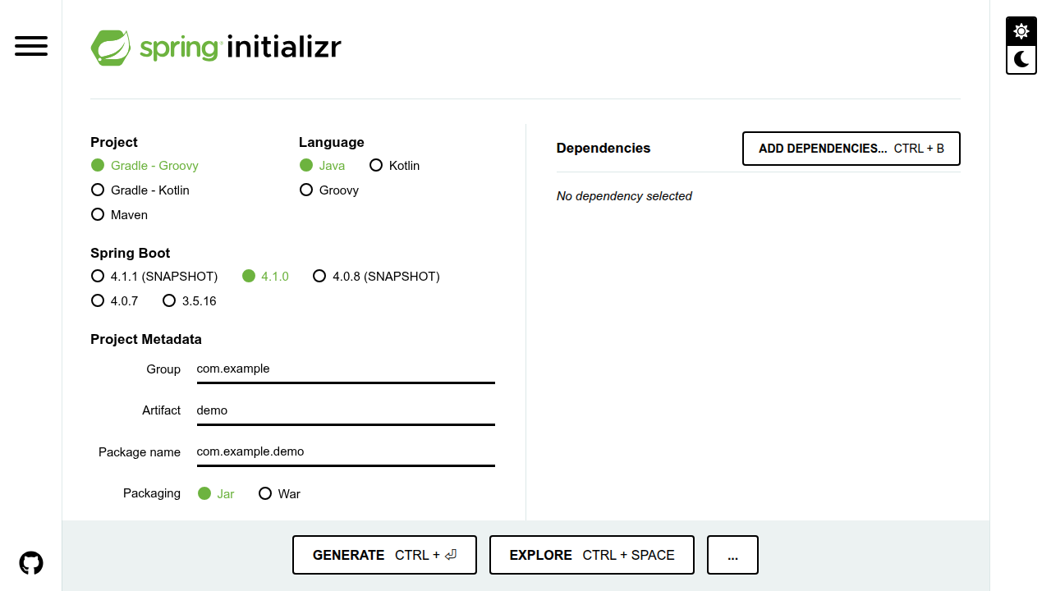Open the more options ellipsis button
The image size is (1051, 591).
(x=732, y=555)
